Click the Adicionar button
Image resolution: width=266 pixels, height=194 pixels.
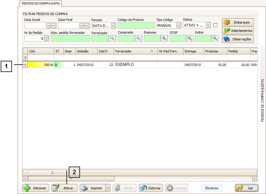[x=36, y=188]
